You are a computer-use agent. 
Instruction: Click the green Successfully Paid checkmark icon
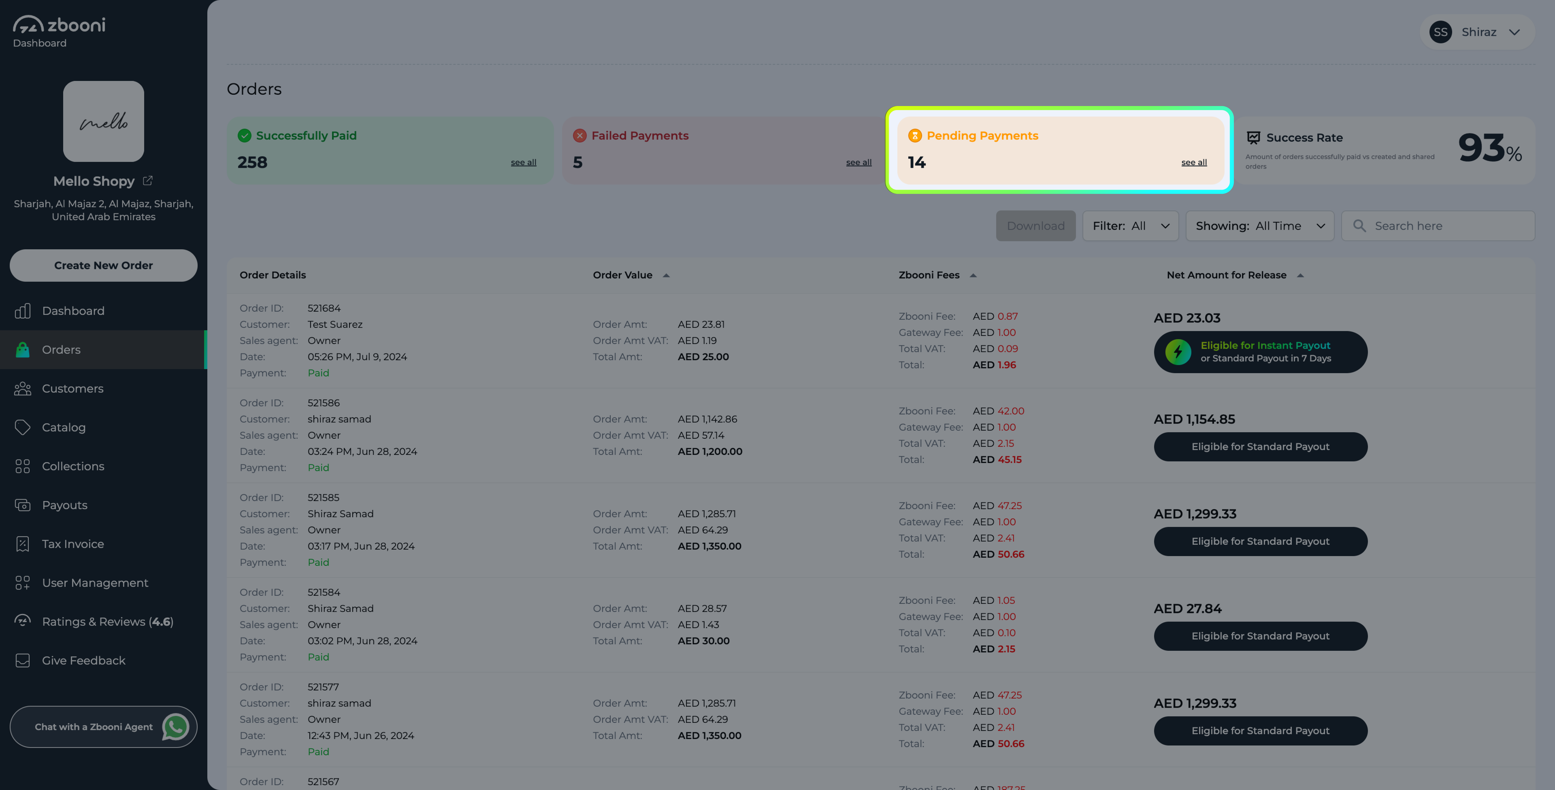pos(245,136)
